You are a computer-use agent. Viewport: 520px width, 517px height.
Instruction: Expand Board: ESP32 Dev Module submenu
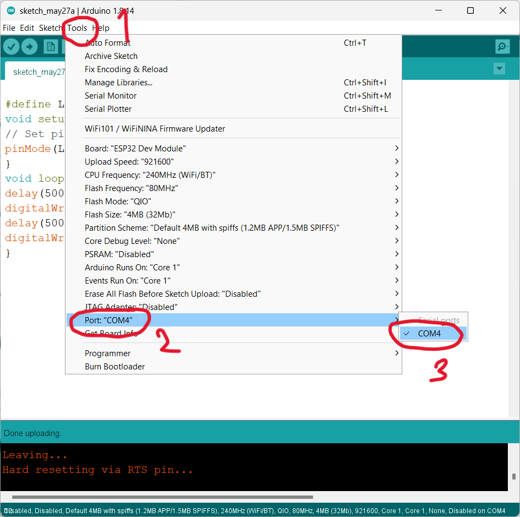[233, 149]
